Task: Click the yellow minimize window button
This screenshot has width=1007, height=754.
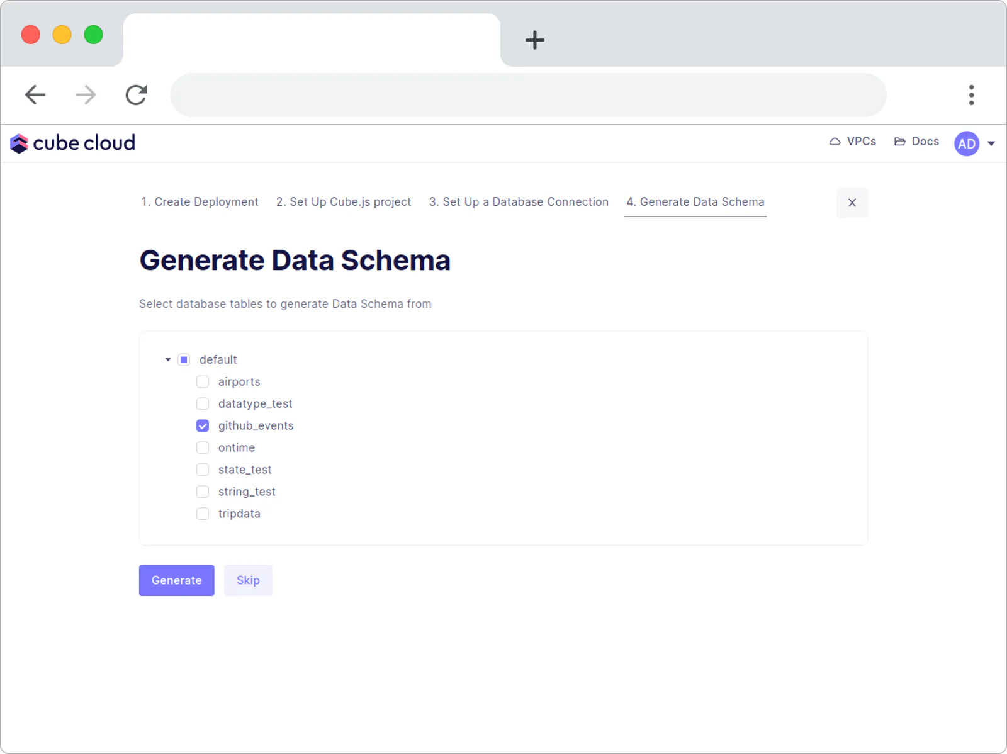Action: 62,35
